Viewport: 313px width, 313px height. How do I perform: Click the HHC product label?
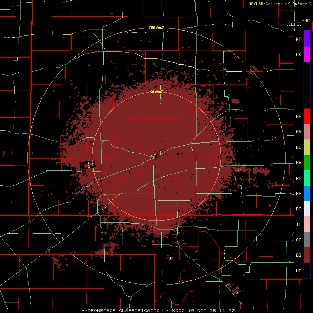[306, 21]
